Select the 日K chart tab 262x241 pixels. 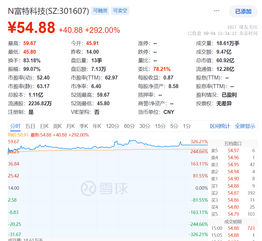coord(44,126)
